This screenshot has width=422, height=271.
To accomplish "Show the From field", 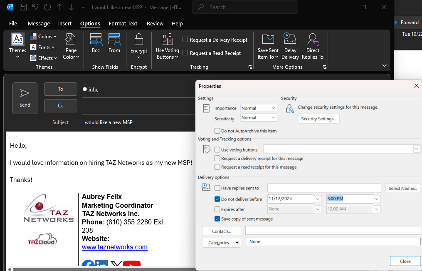I will 114,43.
